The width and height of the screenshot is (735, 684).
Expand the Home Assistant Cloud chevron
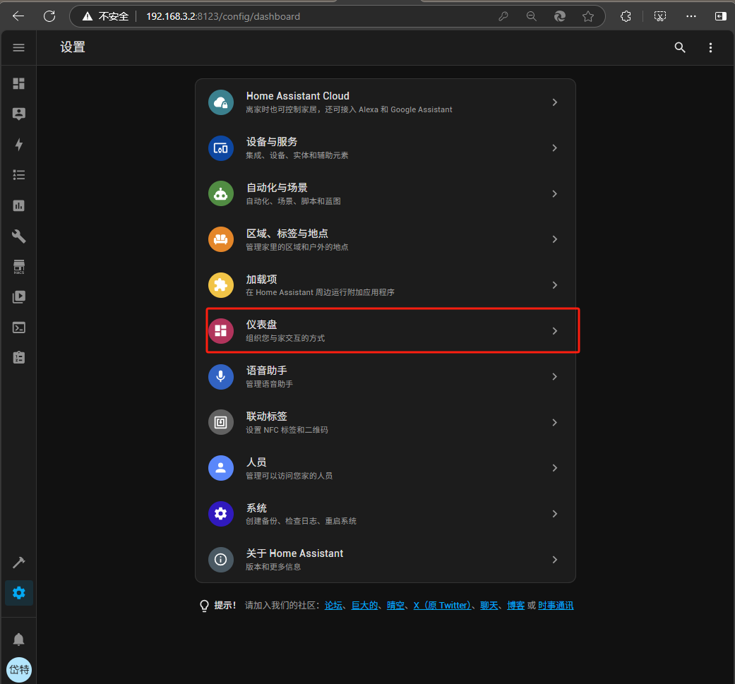tap(554, 102)
